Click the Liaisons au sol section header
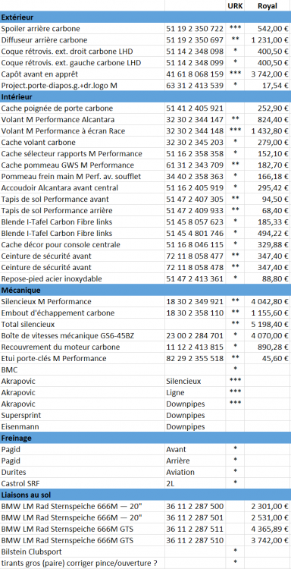Image resolution: width=291 pixels, height=569 pixels. [x=145, y=495]
